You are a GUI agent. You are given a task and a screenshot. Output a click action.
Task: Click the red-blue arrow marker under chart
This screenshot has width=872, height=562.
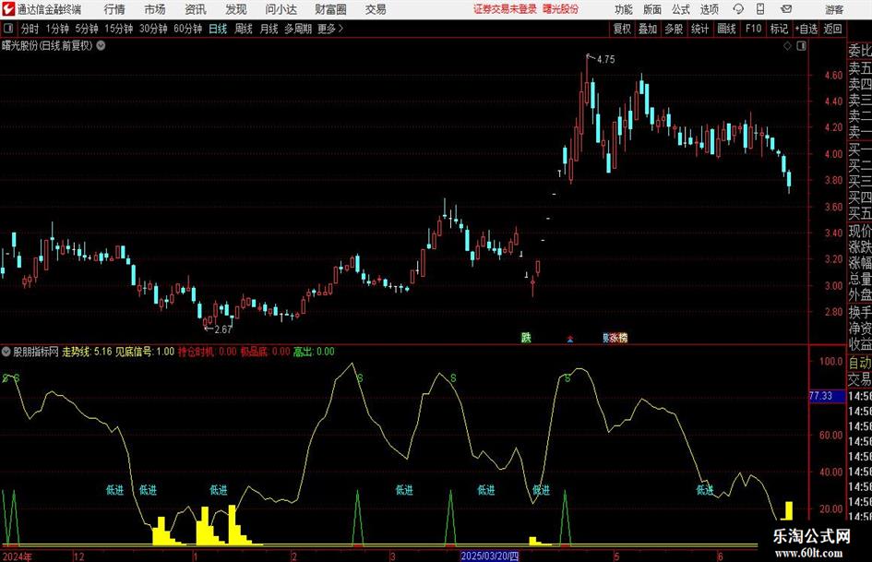point(570,338)
